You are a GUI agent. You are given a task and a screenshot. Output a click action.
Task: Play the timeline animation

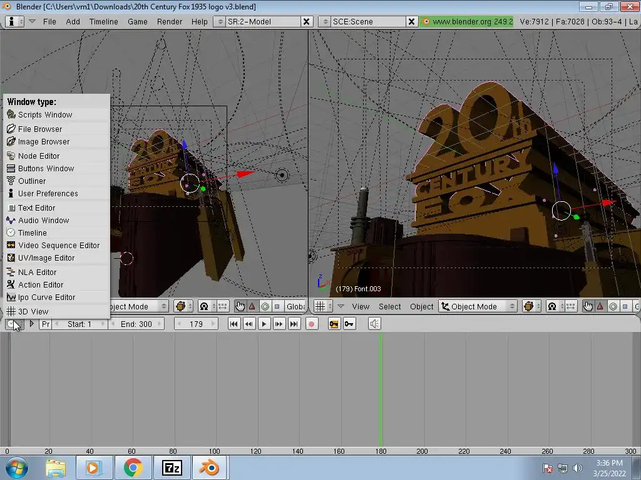pos(264,324)
